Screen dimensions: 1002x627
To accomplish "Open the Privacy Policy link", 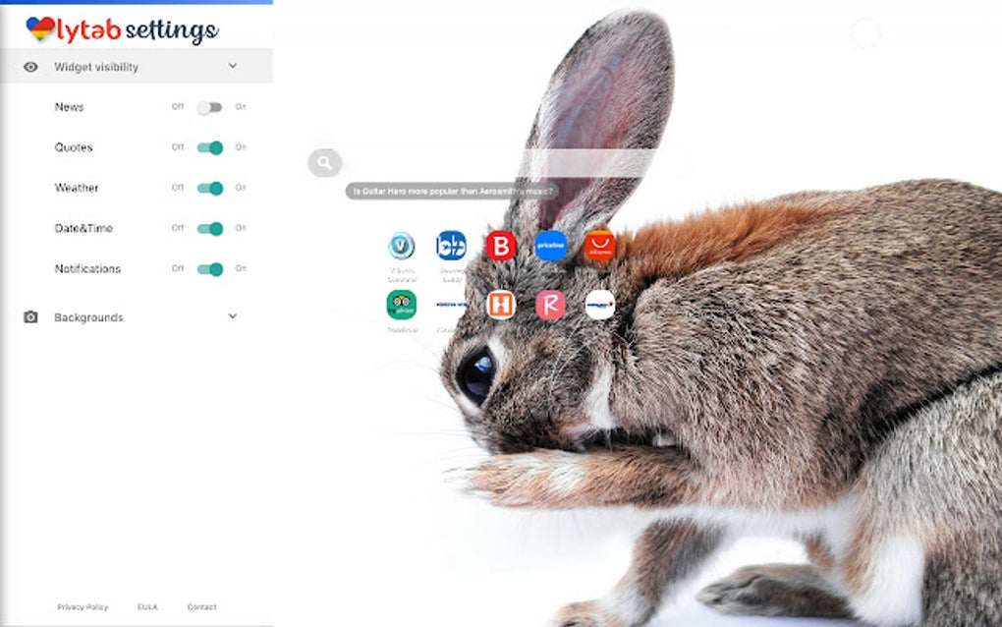I will click(x=82, y=607).
